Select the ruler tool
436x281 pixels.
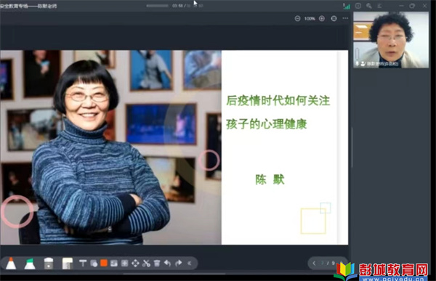tap(68, 264)
